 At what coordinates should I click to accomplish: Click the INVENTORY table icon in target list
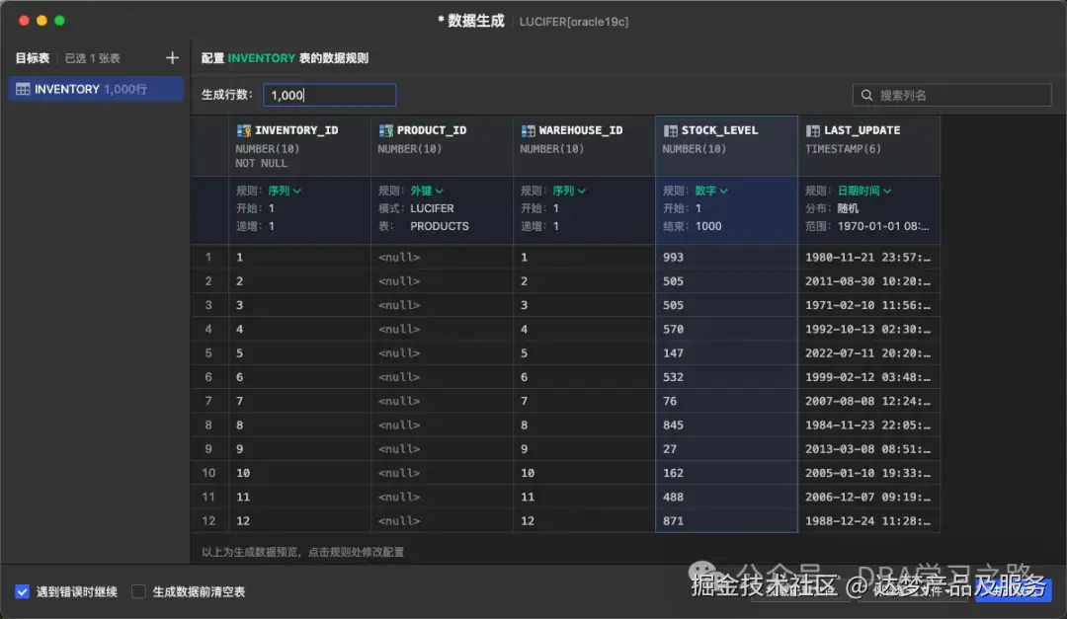coord(23,89)
